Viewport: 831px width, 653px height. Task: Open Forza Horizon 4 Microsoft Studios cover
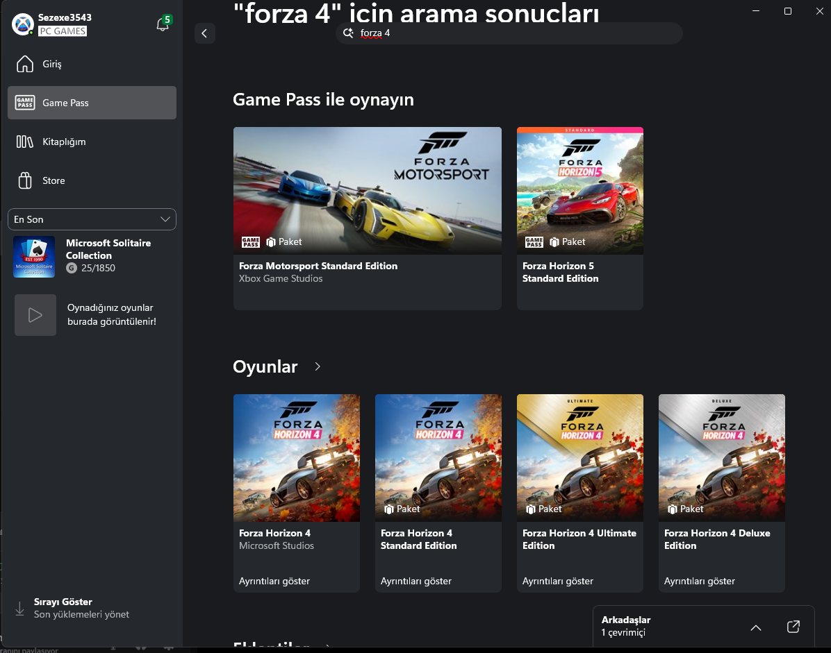(297, 458)
